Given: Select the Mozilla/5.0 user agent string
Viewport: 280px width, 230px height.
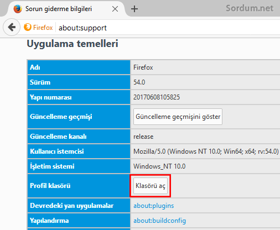Looking at the screenshot, I should pos(206,151).
